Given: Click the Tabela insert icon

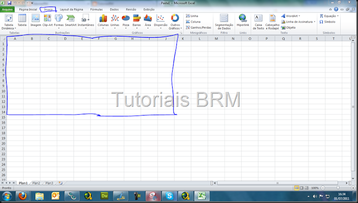Looking at the screenshot, I should coord(22,20).
